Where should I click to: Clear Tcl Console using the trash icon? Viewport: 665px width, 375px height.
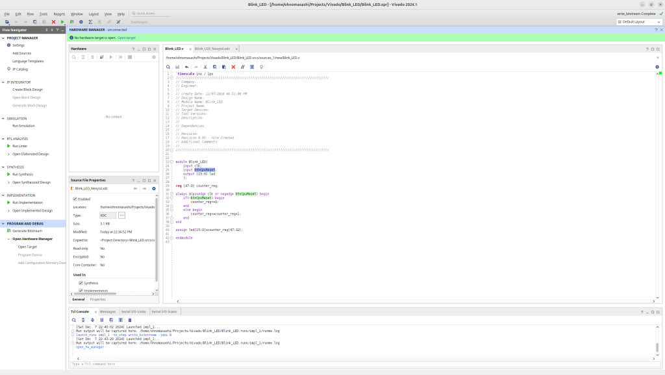tap(130, 320)
